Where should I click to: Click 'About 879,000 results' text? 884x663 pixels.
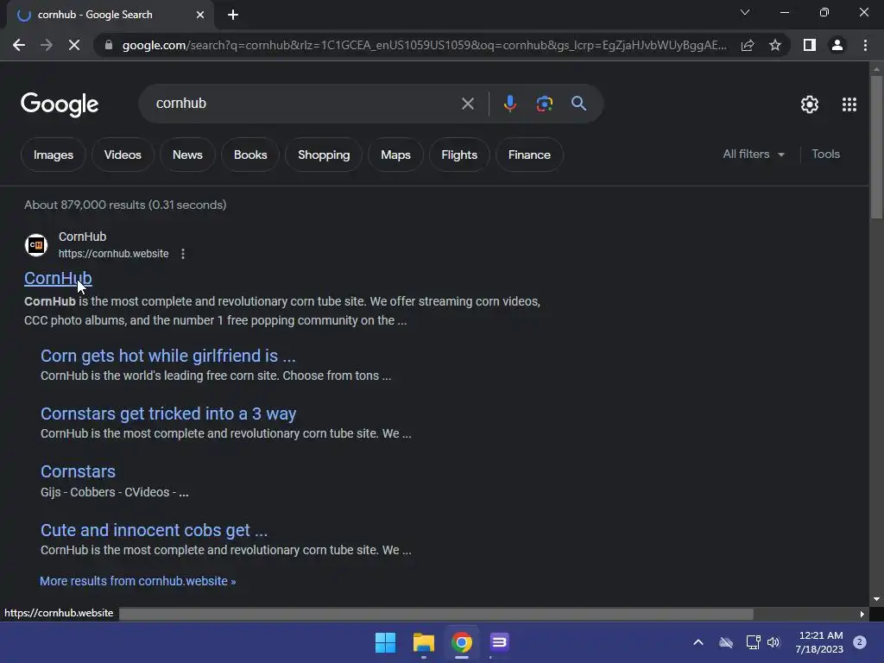(x=125, y=205)
